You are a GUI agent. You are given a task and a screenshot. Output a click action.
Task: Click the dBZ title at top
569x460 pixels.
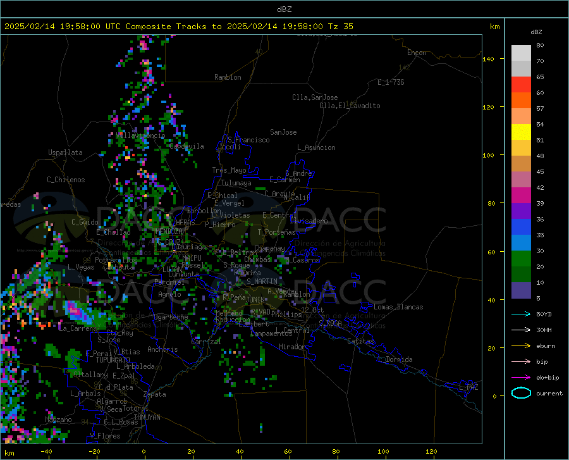coord(284,9)
